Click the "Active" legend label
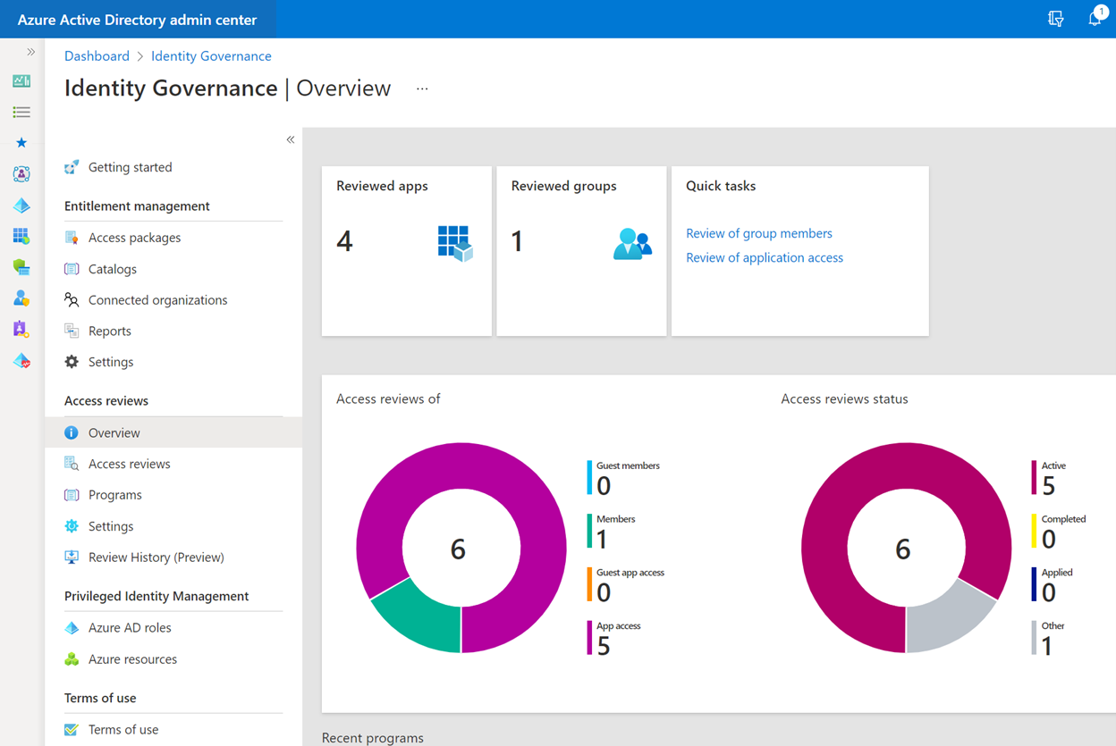The height and width of the screenshot is (746, 1116). (x=1053, y=465)
